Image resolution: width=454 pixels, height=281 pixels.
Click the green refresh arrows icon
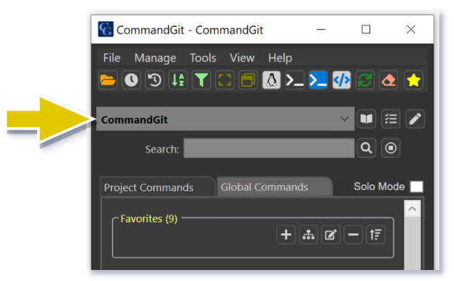[x=365, y=80]
